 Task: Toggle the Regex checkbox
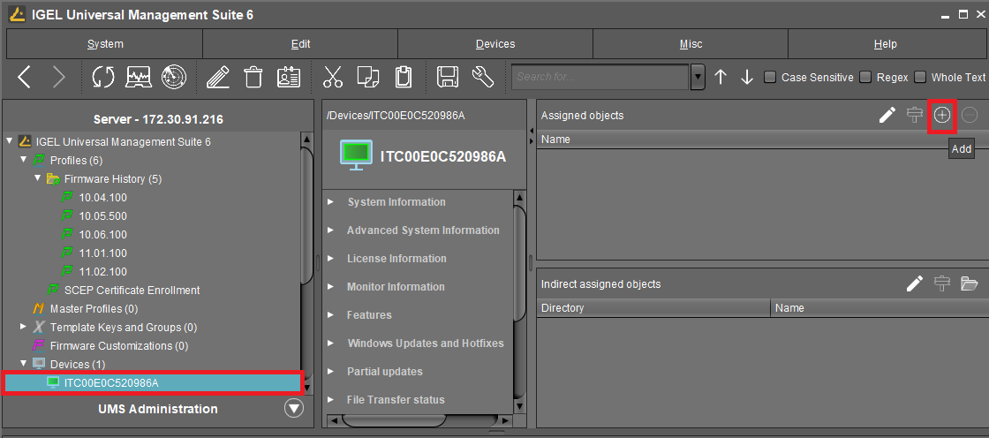coord(865,77)
